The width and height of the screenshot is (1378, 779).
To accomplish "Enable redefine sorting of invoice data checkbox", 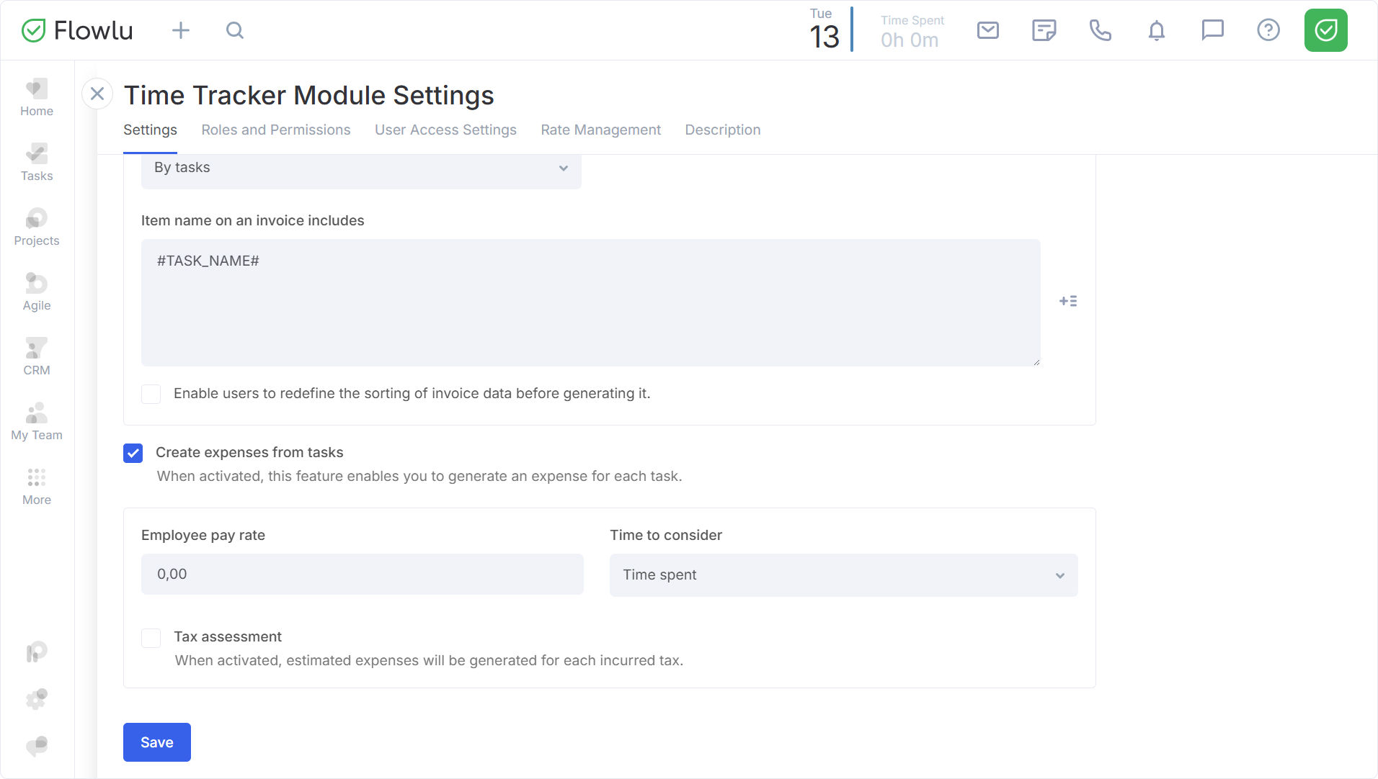I will click(151, 394).
